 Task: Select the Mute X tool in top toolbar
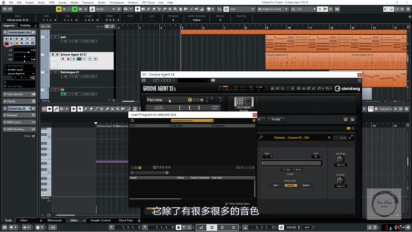point(170,9)
